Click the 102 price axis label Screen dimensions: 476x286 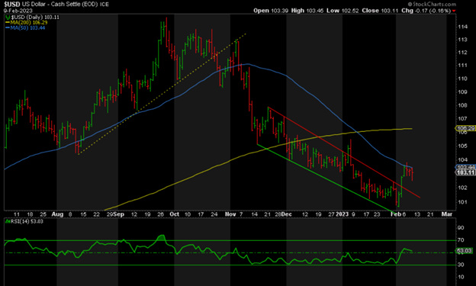[462, 188]
